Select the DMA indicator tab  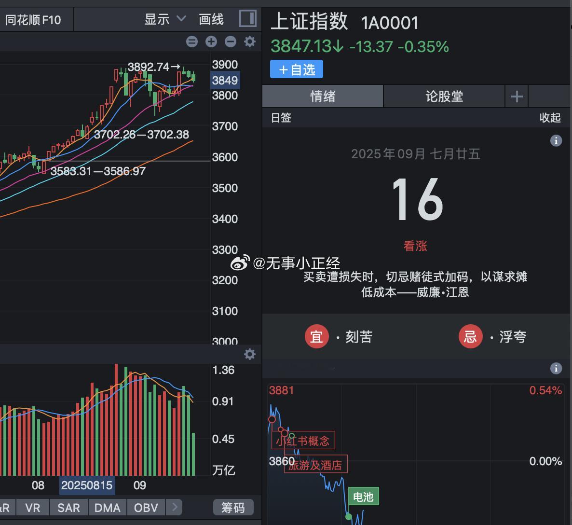coord(107,508)
